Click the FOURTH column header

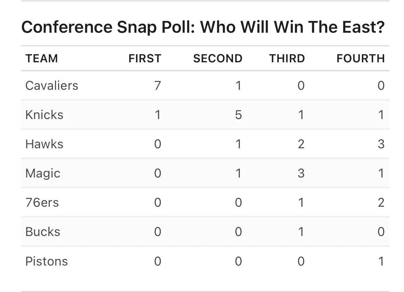(x=361, y=58)
